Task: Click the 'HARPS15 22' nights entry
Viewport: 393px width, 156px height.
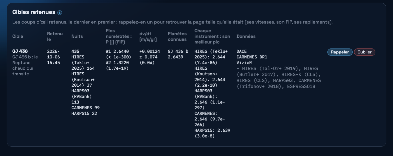Action: click(x=84, y=113)
